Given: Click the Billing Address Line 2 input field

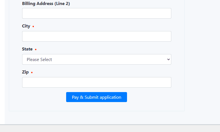Looking at the screenshot, I should point(97,13).
